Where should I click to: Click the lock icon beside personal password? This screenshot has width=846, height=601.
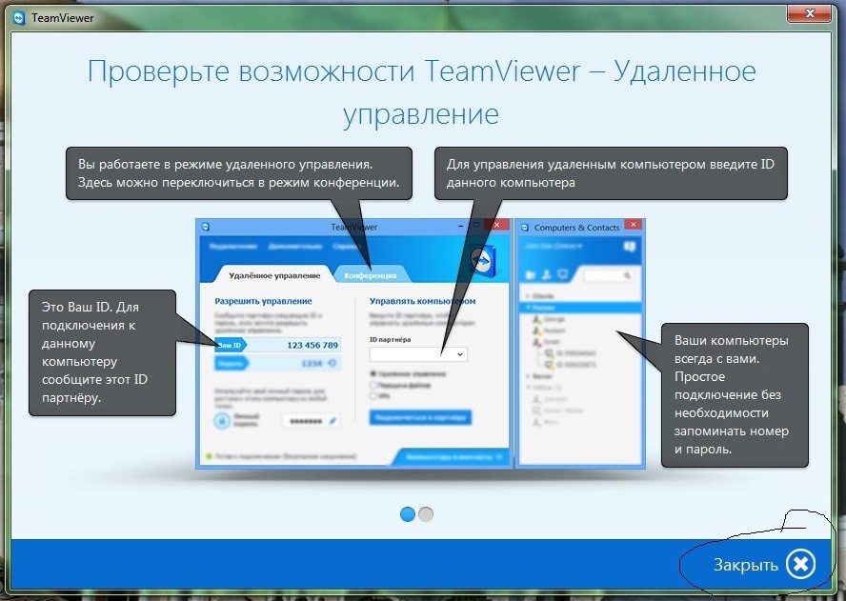pyautogui.click(x=222, y=420)
